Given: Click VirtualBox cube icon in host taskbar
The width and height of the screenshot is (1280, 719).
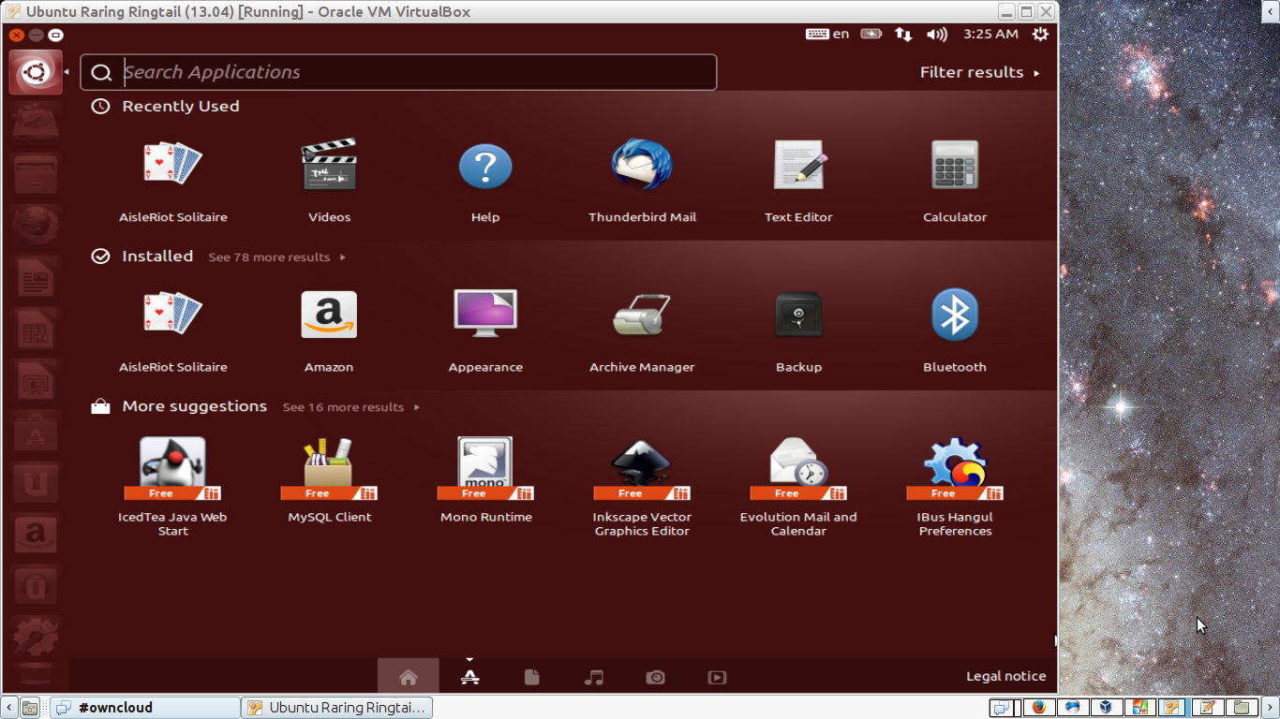Looking at the screenshot, I should (1106, 708).
